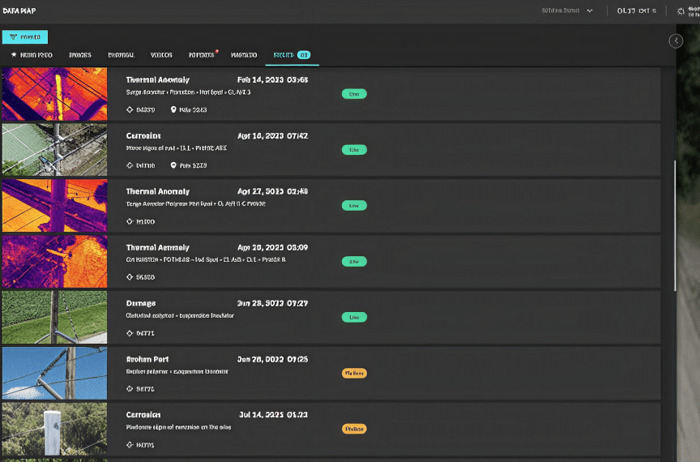This screenshot has width=700, height=462.
Task: Open the starred first tab in the tab bar
Action: [x=32, y=55]
